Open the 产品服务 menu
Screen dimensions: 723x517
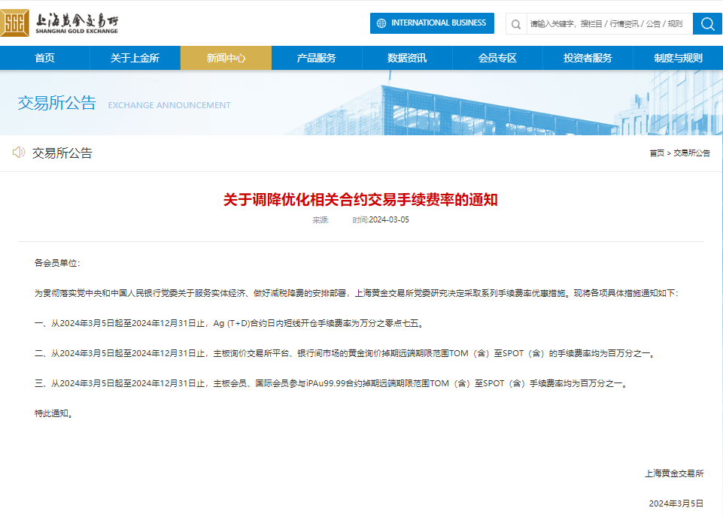coord(316,58)
